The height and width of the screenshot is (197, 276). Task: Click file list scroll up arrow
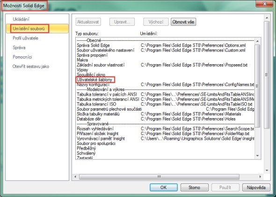tap(257, 41)
